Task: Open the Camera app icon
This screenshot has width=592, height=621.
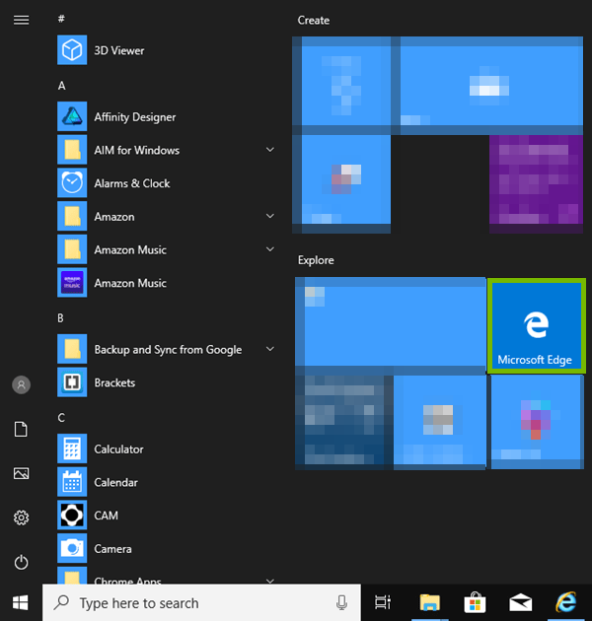Action: (72, 548)
